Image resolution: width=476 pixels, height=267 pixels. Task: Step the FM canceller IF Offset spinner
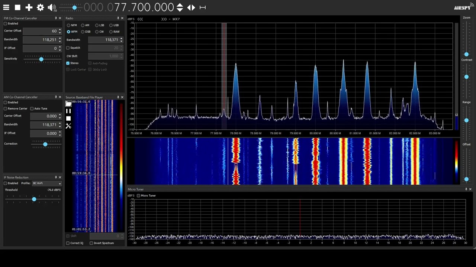coord(60,48)
